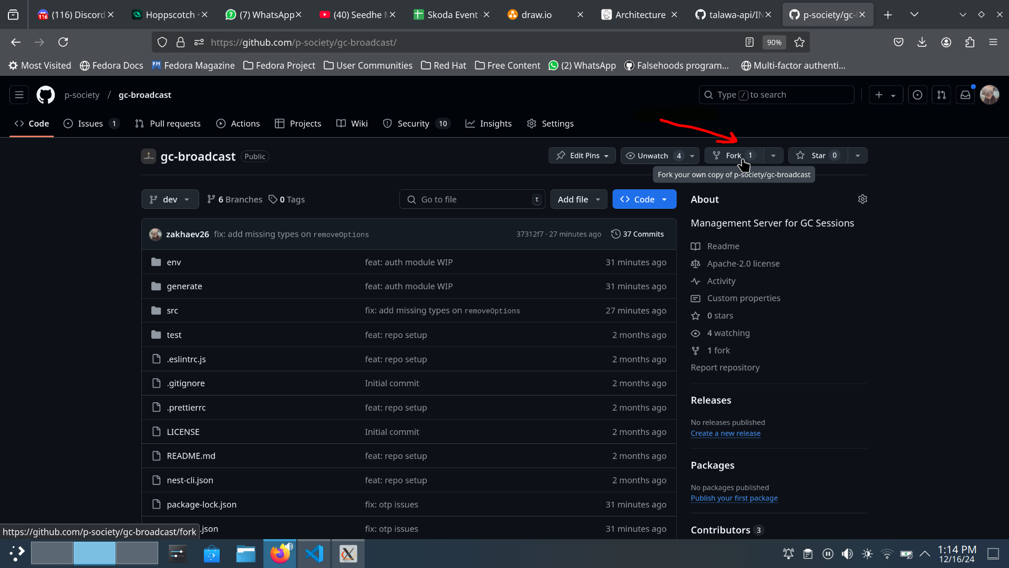Toggle Unwatch for this repository

pyautogui.click(x=653, y=156)
